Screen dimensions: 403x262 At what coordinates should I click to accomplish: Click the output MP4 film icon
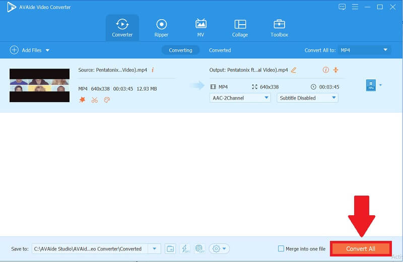click(x=213, y=86)
